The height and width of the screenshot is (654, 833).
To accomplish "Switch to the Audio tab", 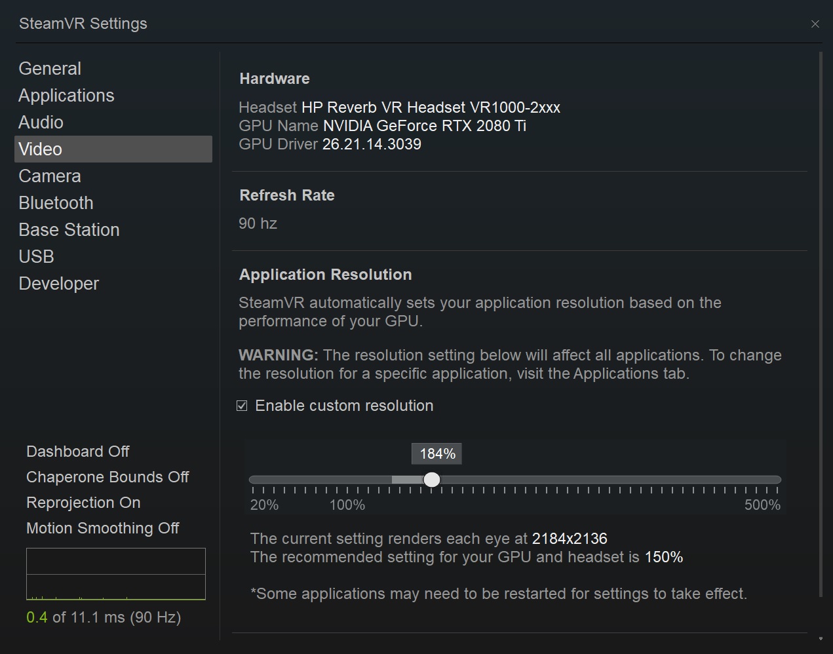I will tap(41, 123).
